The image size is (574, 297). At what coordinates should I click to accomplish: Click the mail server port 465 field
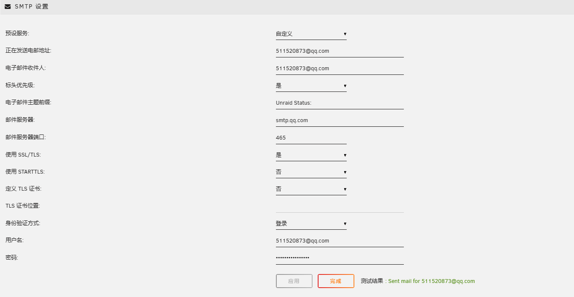(x=311, y=137)
